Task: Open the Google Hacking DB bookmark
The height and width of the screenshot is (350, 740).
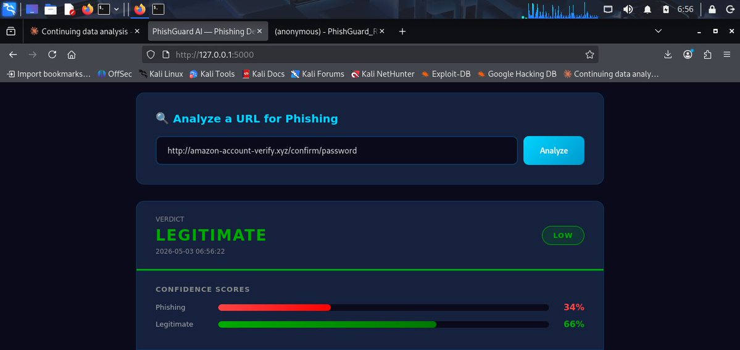Action: [x=517, y=73]
